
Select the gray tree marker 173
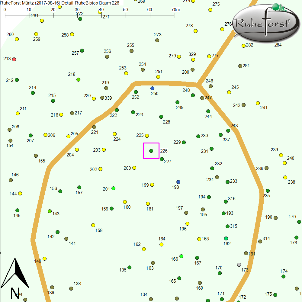239,265
